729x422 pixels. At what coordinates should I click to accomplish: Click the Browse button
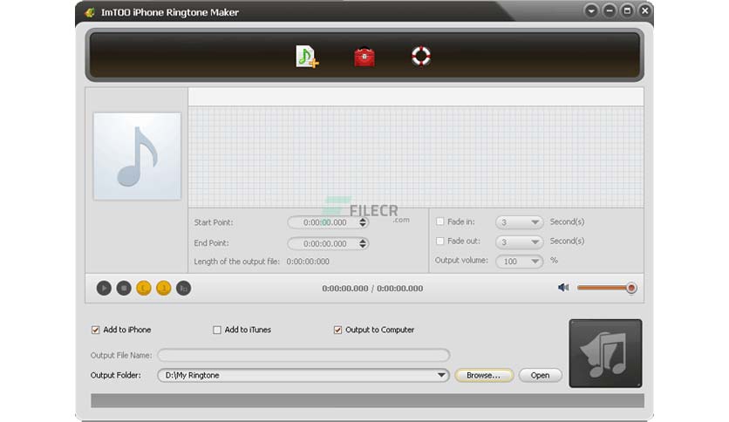484,375
